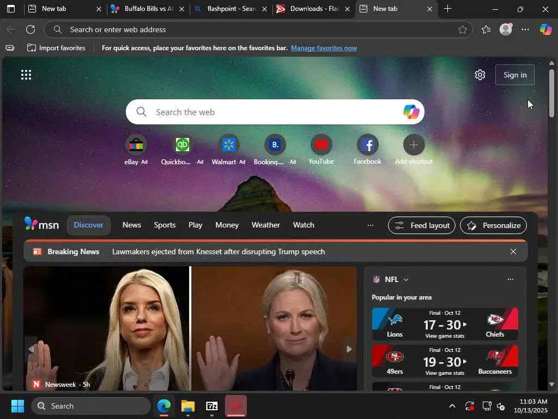558x419 pixels.
Task: Go to next news carousel slide
Action: click(349, 350)
